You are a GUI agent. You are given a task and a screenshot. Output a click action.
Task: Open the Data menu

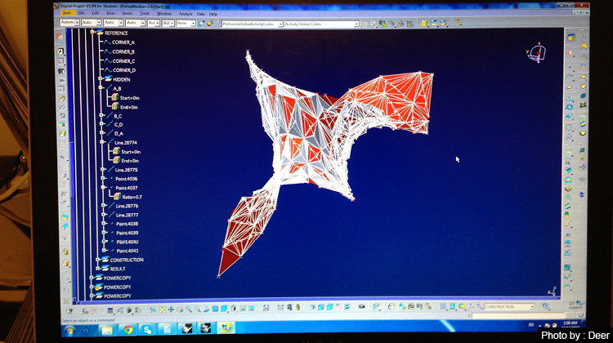(200, 14)
